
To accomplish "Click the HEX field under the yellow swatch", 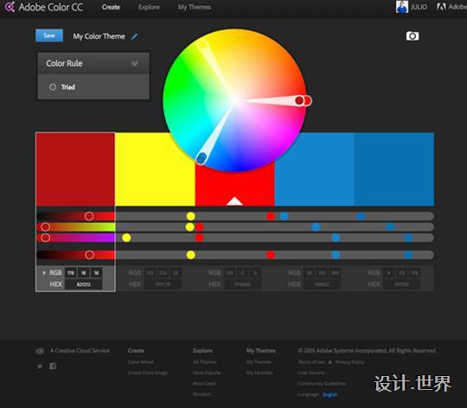I will [163, 284].
